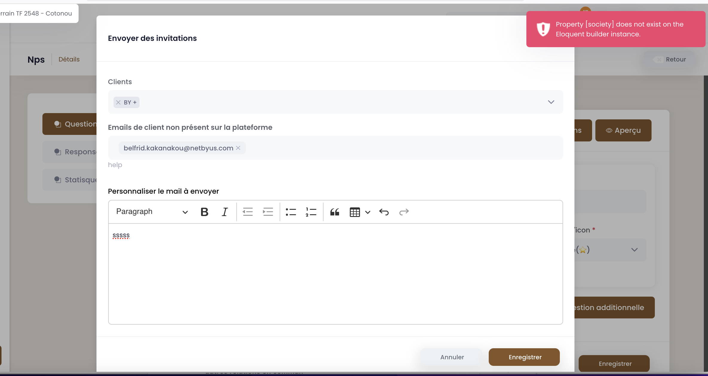Remove the belfrid.kakanakou@netbyus.com email tag

[x=238, y=148]
